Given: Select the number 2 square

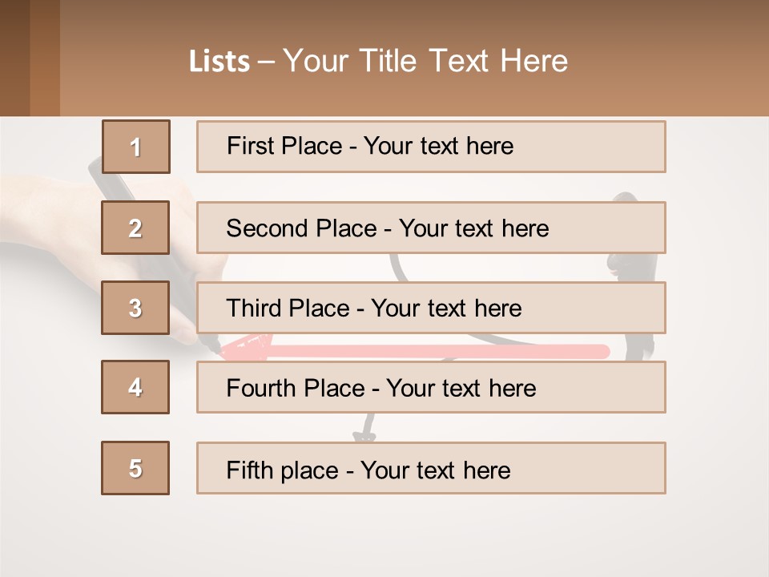Looking at the screenshot, I should pos(135,228).
